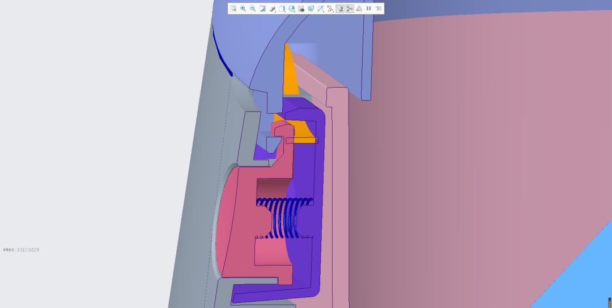Image resolution: width=612 pixels, height=308 pixels.
Task: Click the XSEC0020 cross-section label
Action: [21, 249]
